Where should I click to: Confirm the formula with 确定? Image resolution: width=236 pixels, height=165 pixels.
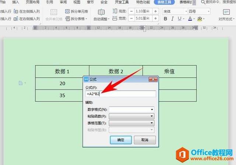(121, 140)
